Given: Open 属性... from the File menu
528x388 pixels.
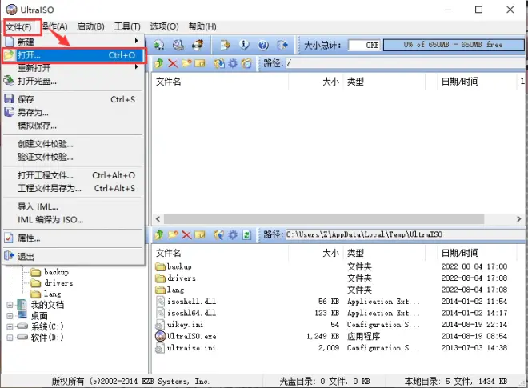Looking at the screenshot, I should coord(74,238).
